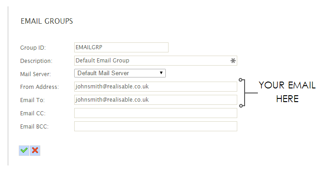Click the Email BCC label

tap(34, 127)
